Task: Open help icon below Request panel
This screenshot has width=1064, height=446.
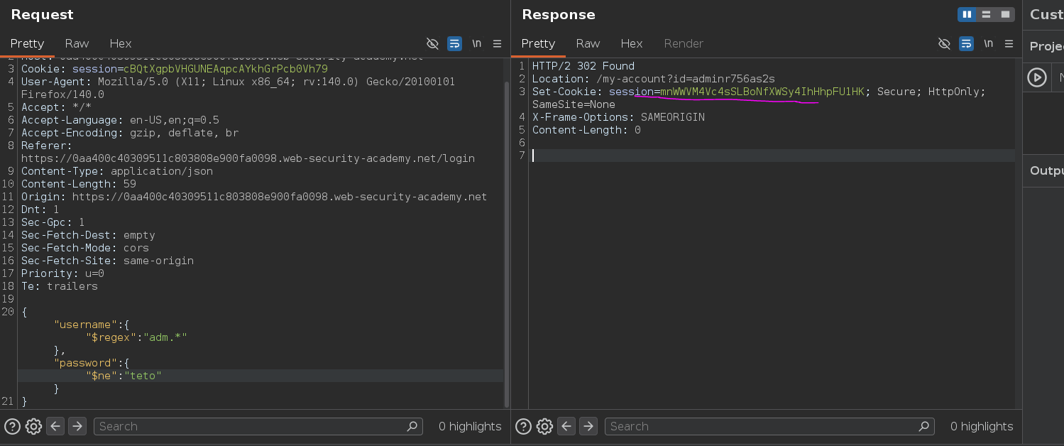Action: tap(12, 426)
